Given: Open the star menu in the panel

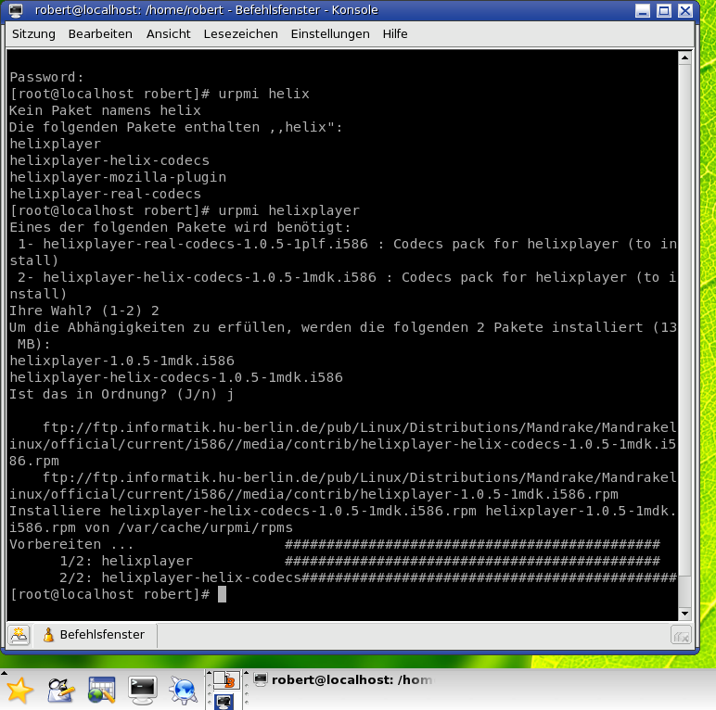Looking at the screenshot, I should pyautogui.click(x=19, y=690).
